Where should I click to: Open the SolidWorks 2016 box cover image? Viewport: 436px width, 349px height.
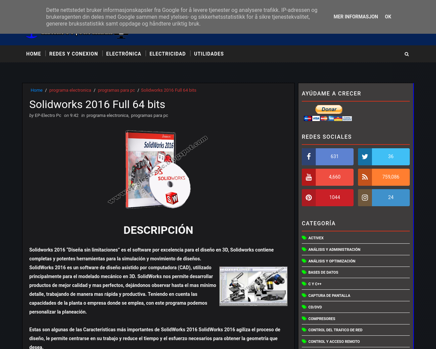coord(158,169)
